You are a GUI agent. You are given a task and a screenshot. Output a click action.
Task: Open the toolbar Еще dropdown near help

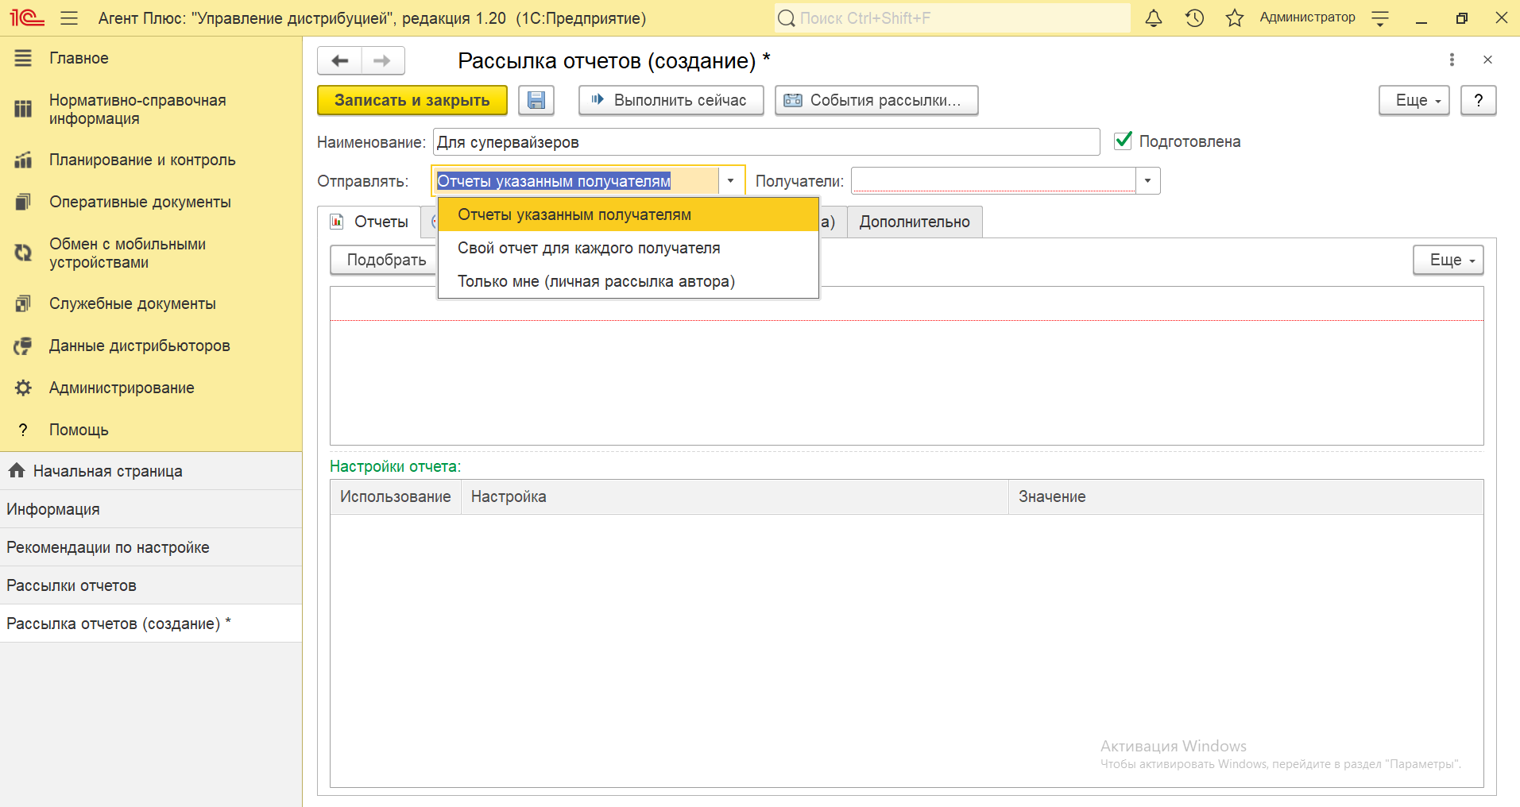click(1414, 100)
